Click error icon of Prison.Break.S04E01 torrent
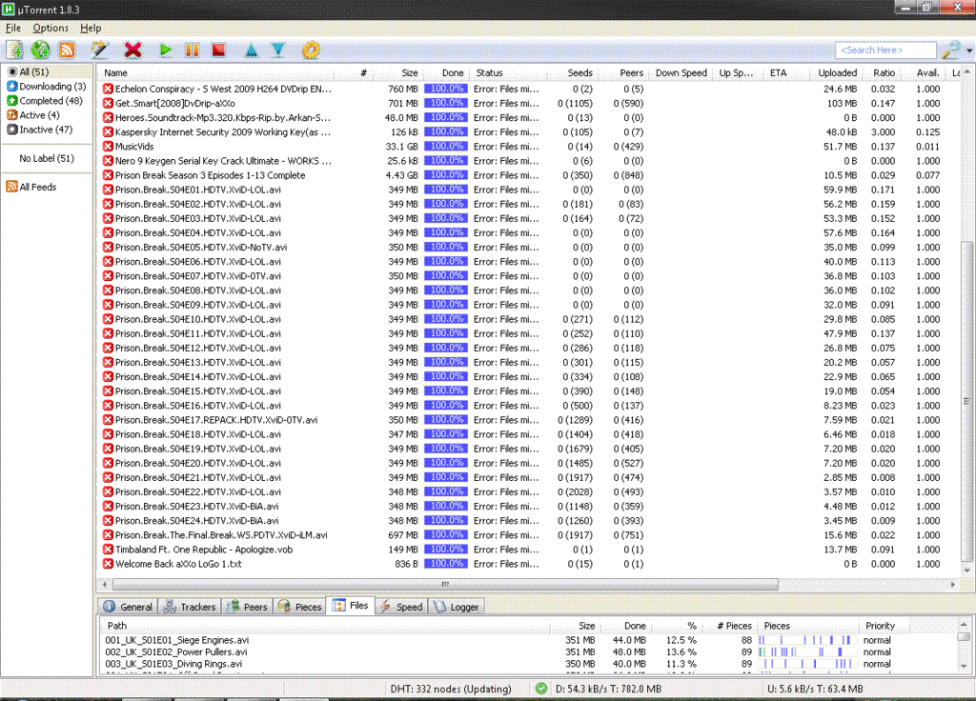Image resolution: width=976 pixels, height=701 pixels. coord(108,190)
